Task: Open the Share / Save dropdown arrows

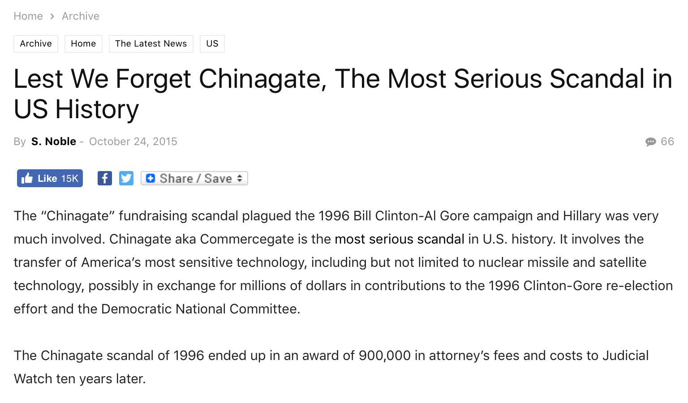Action: pyautogui.click(x=240, y=178)
